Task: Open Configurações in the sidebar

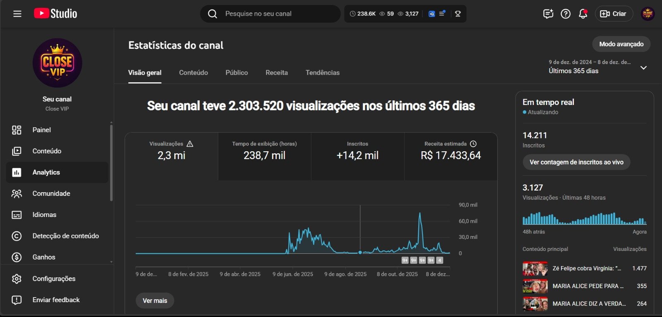Action: tap(57, 279)
